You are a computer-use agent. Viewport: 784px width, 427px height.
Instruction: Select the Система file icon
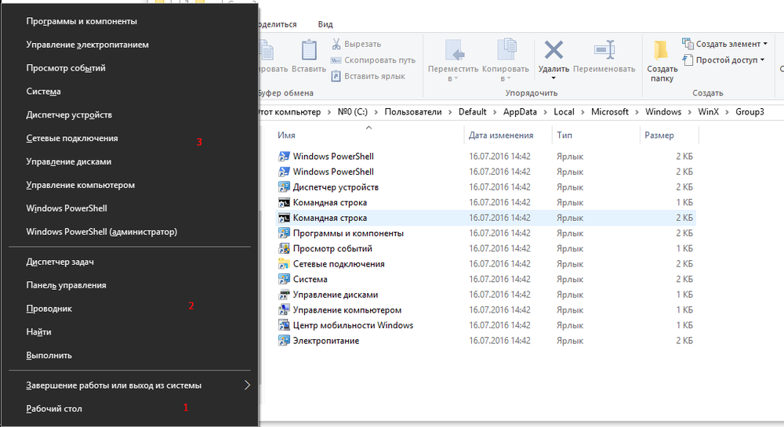point(284,279)
